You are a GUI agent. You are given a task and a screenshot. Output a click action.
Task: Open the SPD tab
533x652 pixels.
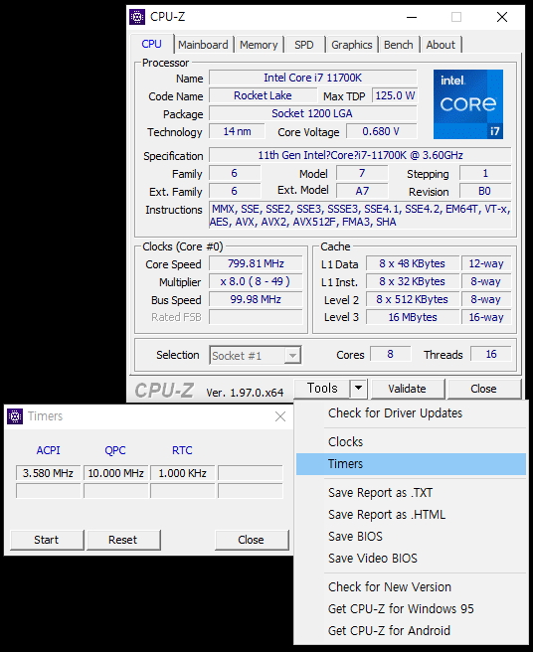[303, 45]
